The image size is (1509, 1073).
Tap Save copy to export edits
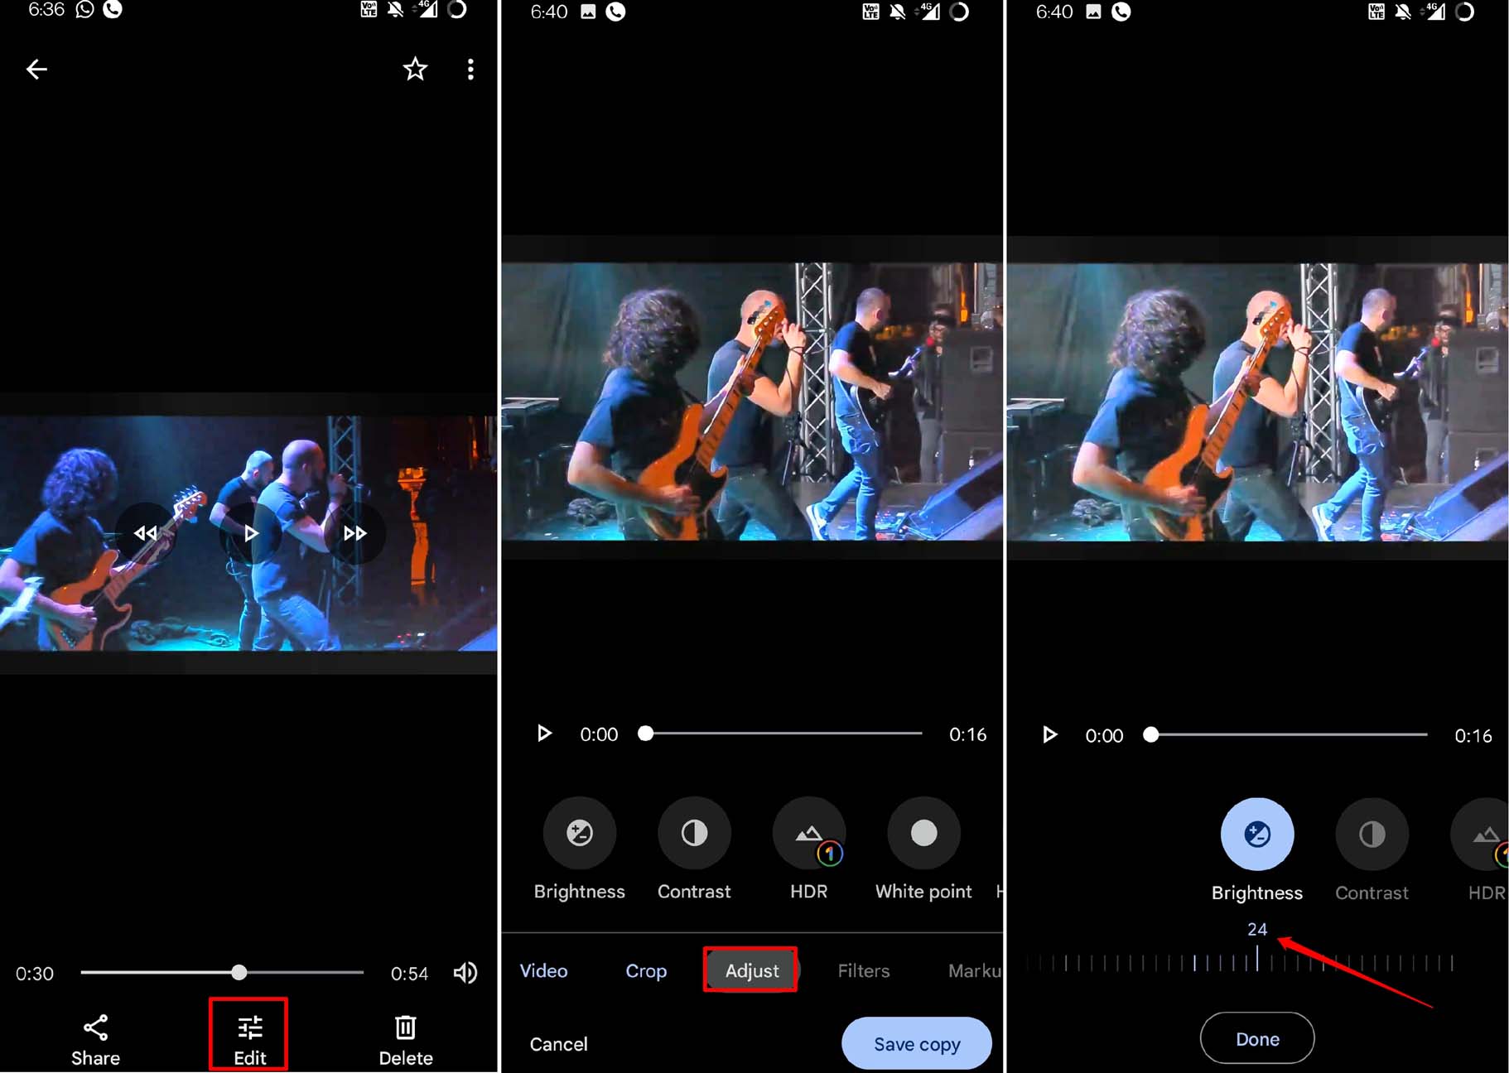[x=916, y=1043]
